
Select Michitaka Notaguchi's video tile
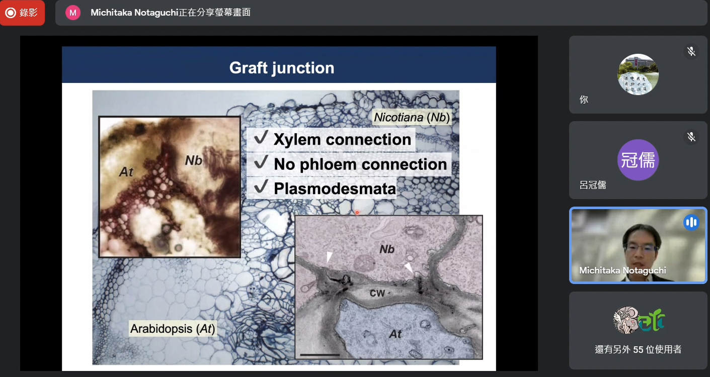[x=638, y=245]
